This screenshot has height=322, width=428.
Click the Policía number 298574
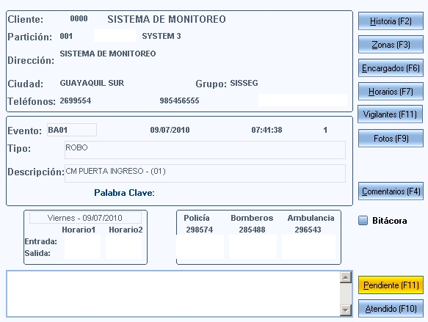tap(199, 230)
